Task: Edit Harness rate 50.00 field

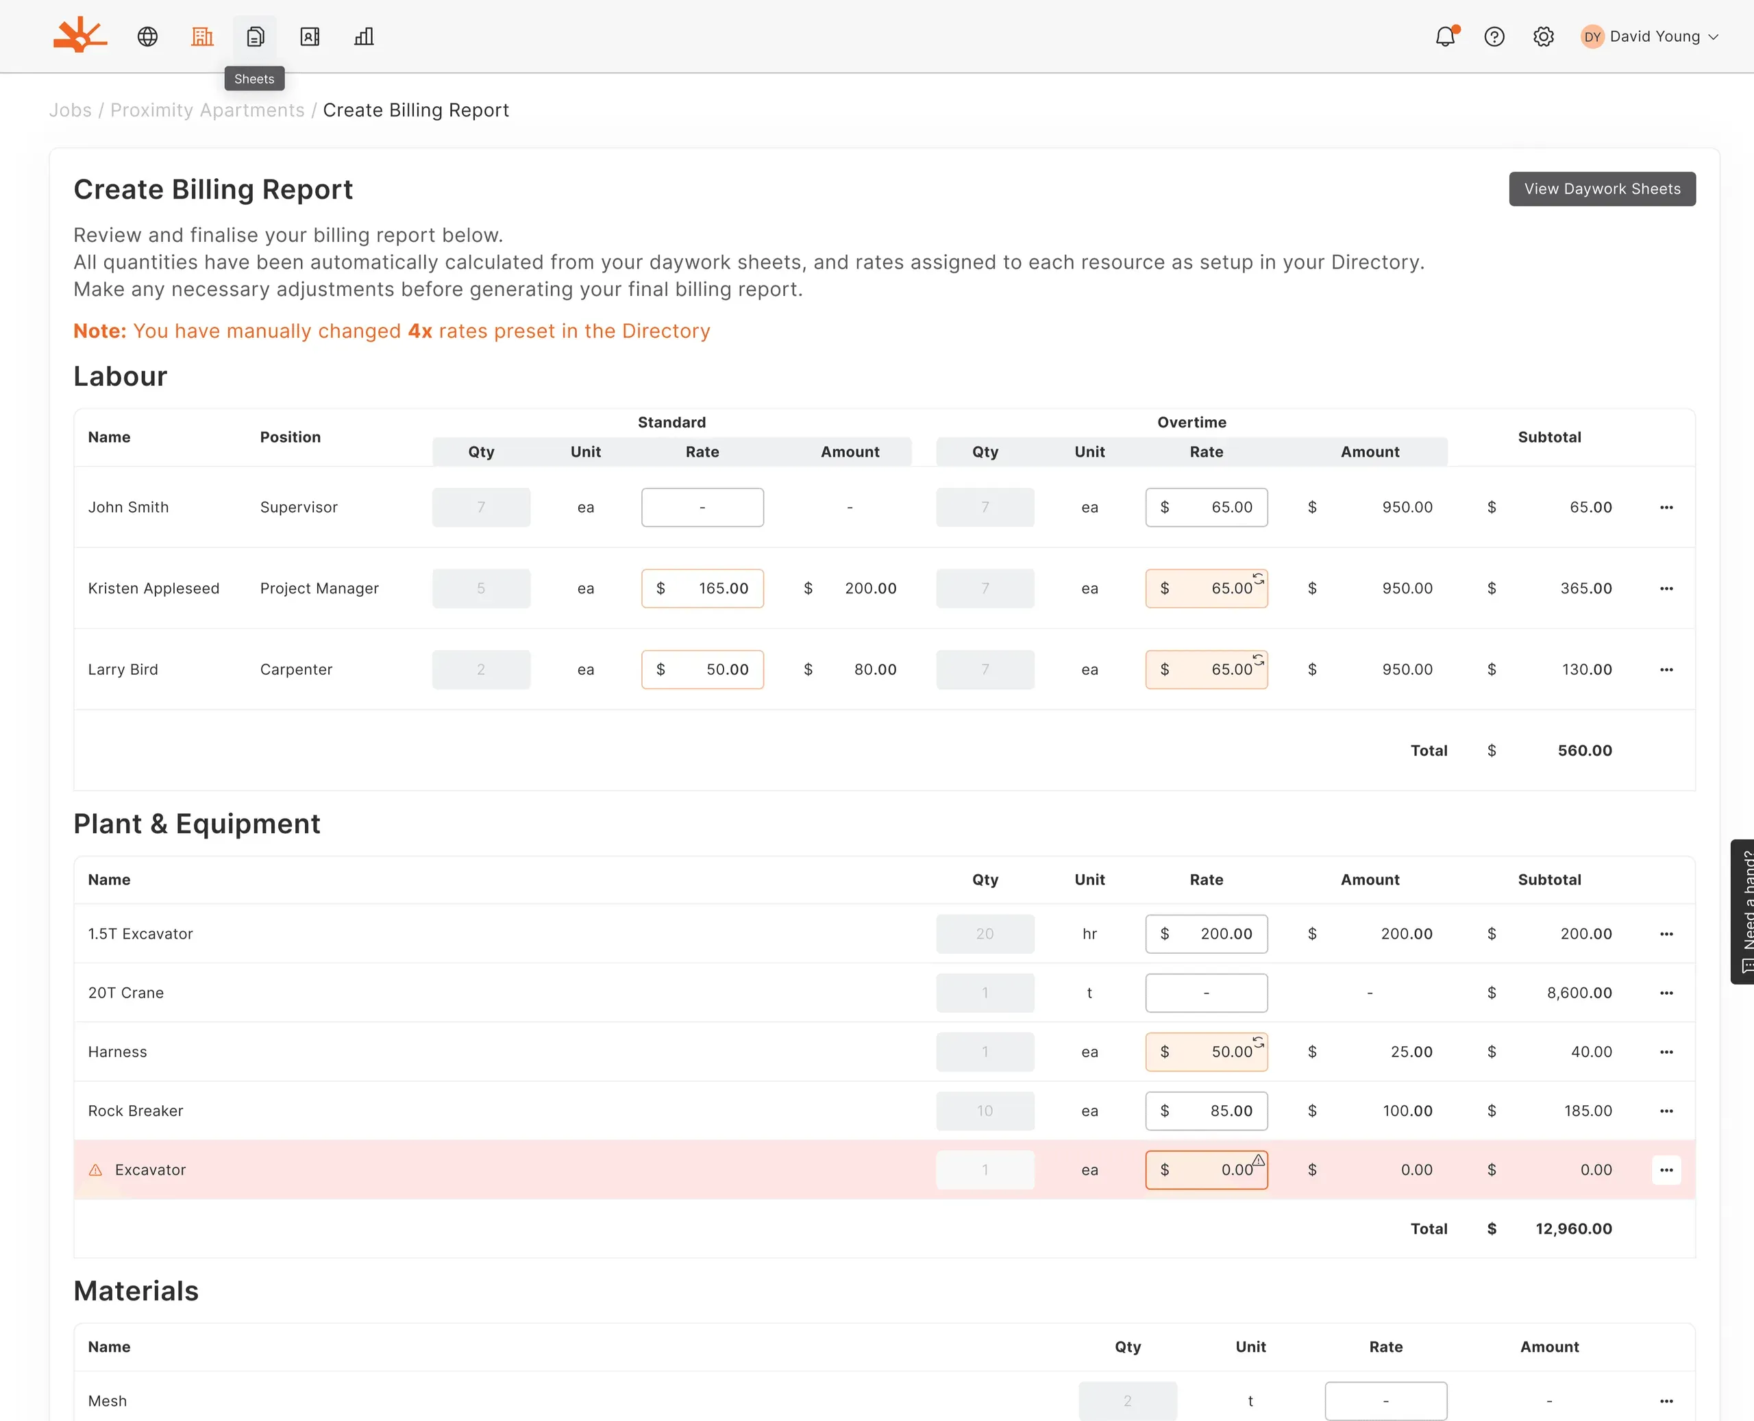Action: 1207,1052
